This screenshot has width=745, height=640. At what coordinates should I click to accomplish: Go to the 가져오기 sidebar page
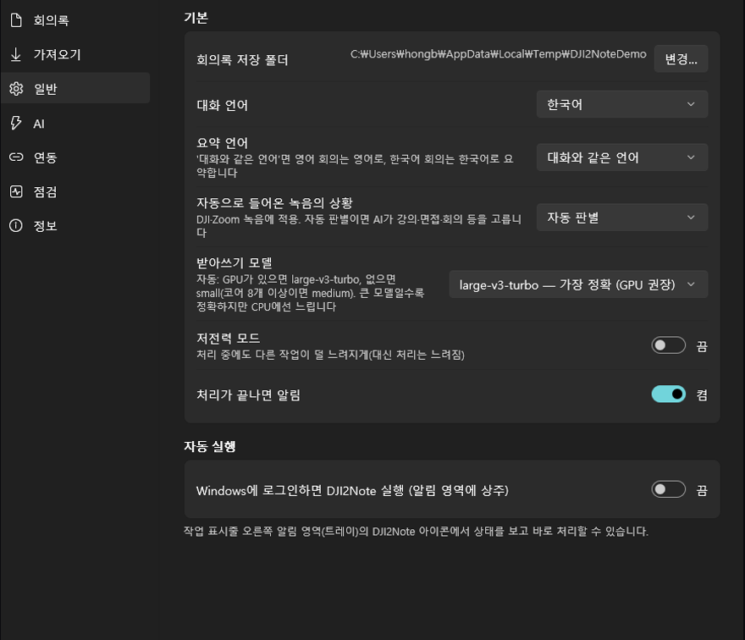point(75,55)
